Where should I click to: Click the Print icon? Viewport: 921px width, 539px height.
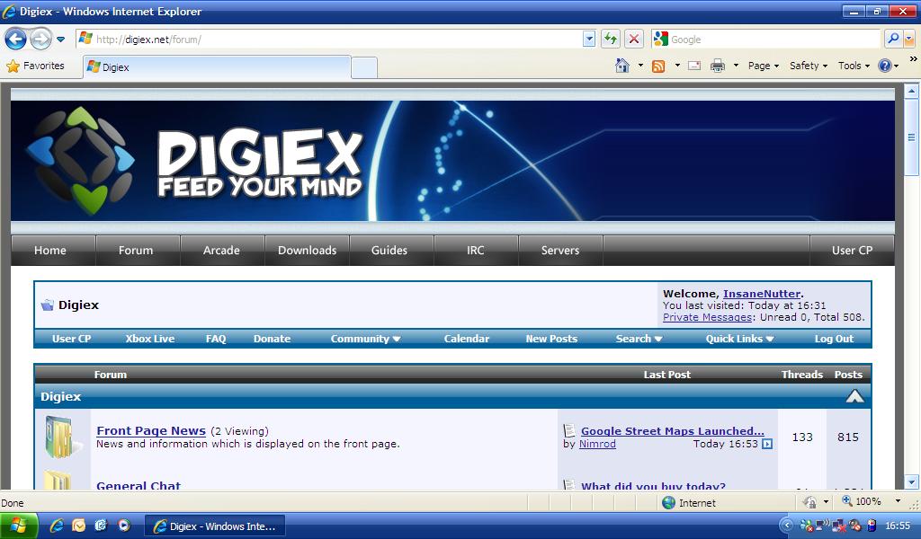pos(717,66)
